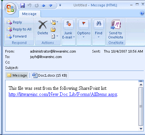Click the message body text line

click(x=58, y=89)
